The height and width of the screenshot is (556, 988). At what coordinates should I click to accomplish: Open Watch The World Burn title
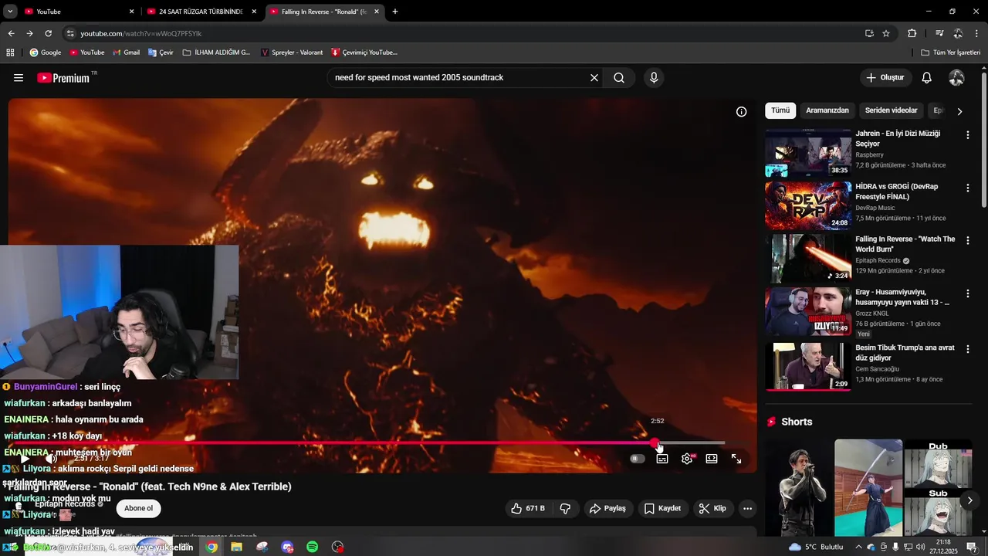(x=905, y=244)
